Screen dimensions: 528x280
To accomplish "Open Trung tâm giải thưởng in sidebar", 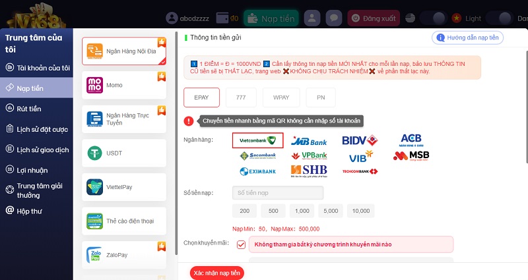I will [x=36, y=190].
